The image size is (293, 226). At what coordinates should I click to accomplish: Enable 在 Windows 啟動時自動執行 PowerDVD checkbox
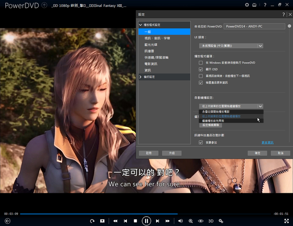coord(201,63)
